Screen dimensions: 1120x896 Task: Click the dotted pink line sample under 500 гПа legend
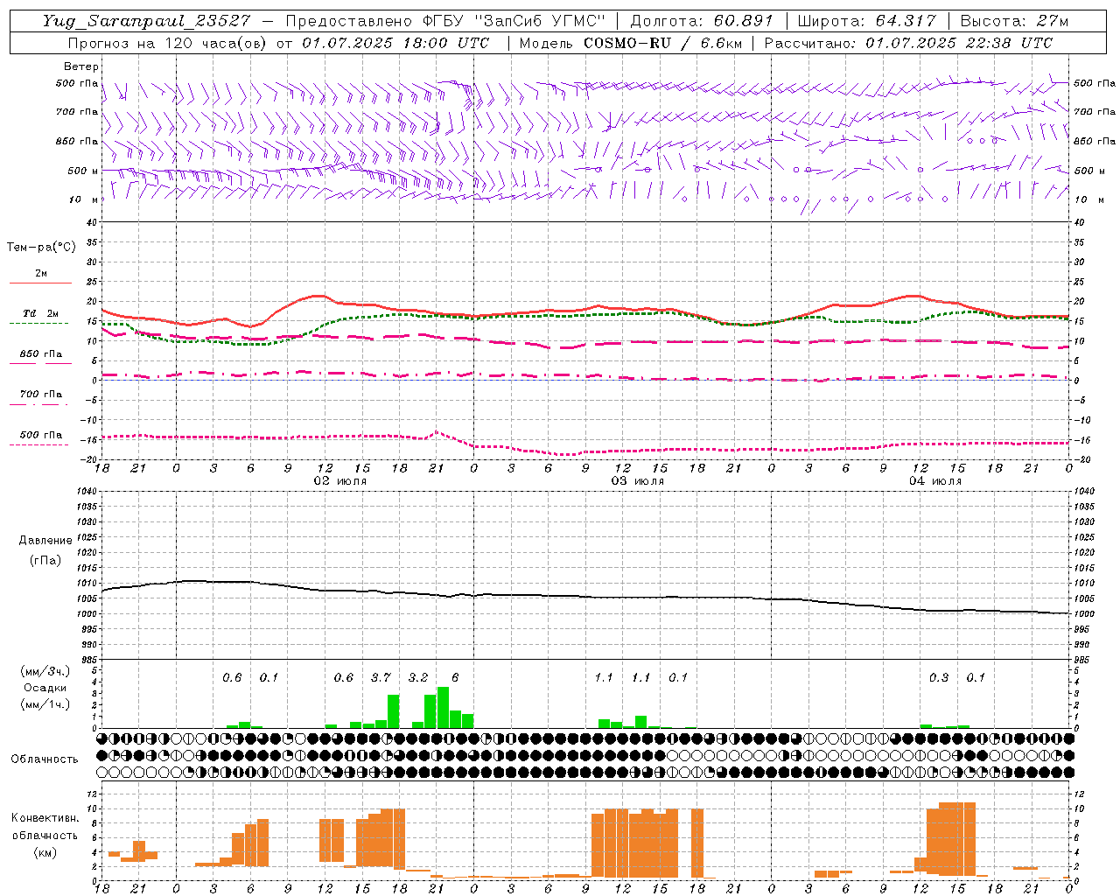[38, 444]
